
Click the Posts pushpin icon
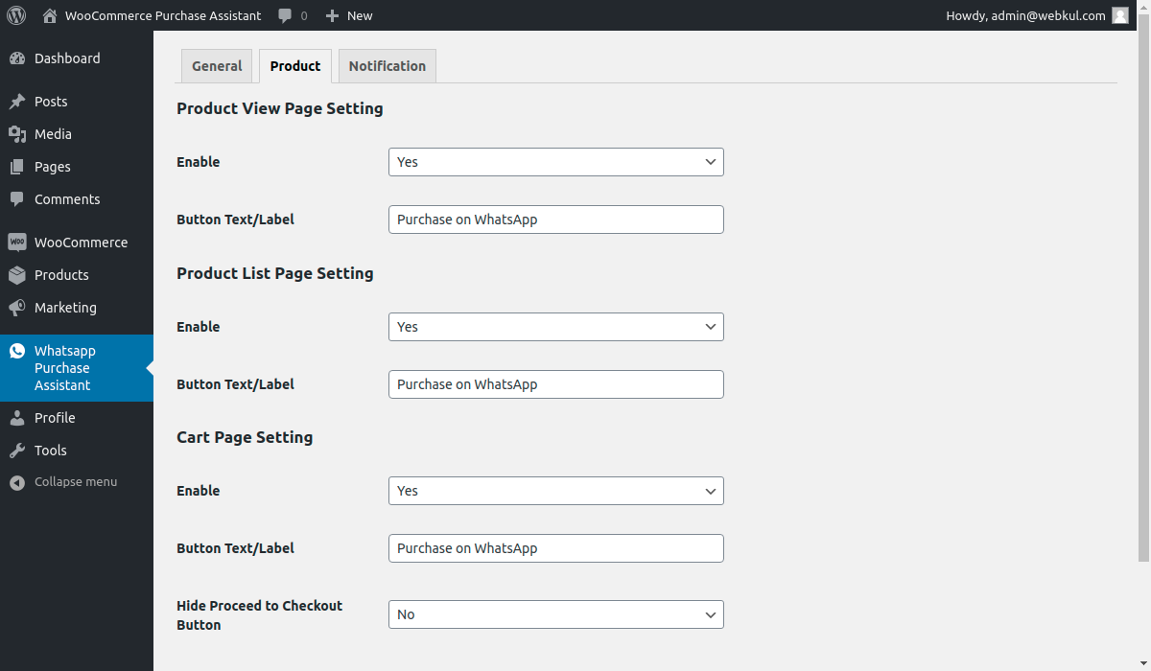coord(17,102)
